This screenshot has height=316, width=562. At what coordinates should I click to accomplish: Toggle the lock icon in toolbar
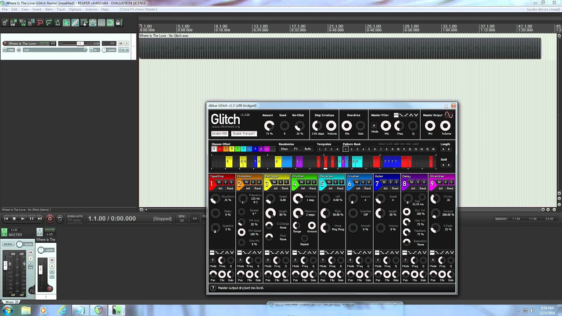pos(119,22)
